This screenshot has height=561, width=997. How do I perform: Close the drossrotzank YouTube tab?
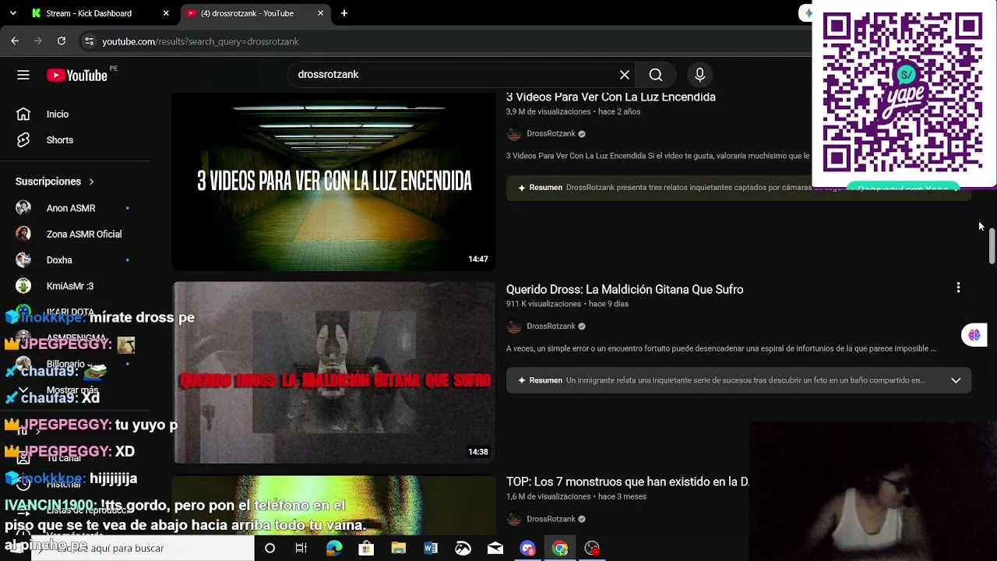point(320,13)
